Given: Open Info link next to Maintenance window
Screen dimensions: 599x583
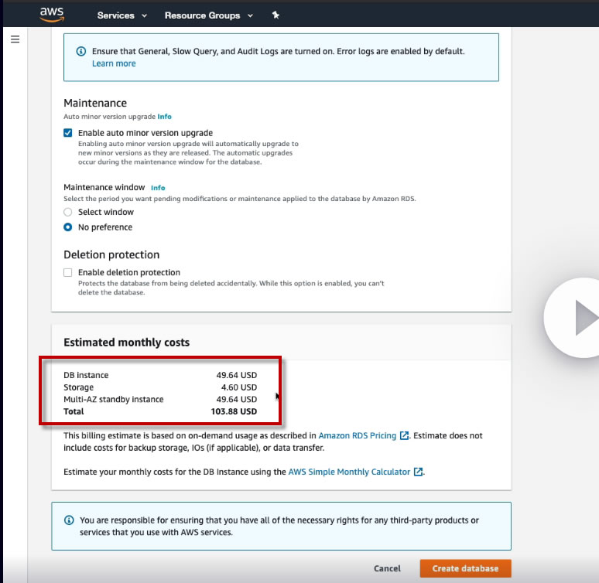Looking at the screenshot, I should tap(158, 188).
